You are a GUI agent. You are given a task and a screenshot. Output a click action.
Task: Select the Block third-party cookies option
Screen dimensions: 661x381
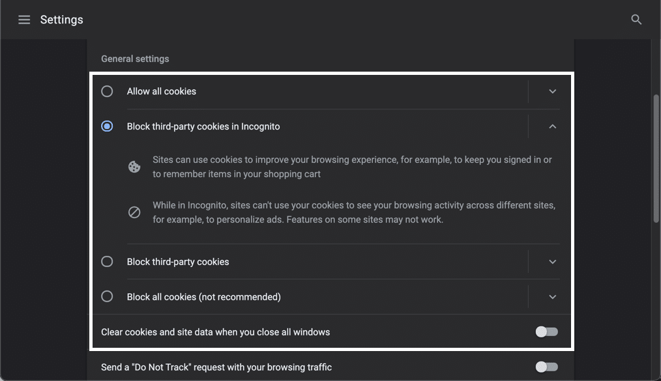(107, 261)
